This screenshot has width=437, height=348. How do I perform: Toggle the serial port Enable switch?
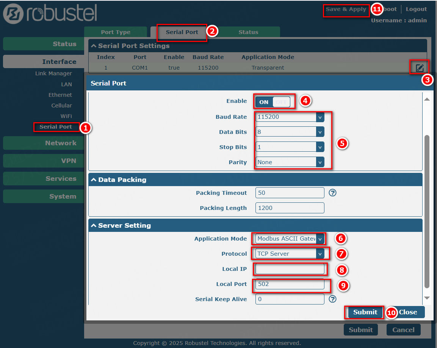pyautogui.click(x=273, y=102)
